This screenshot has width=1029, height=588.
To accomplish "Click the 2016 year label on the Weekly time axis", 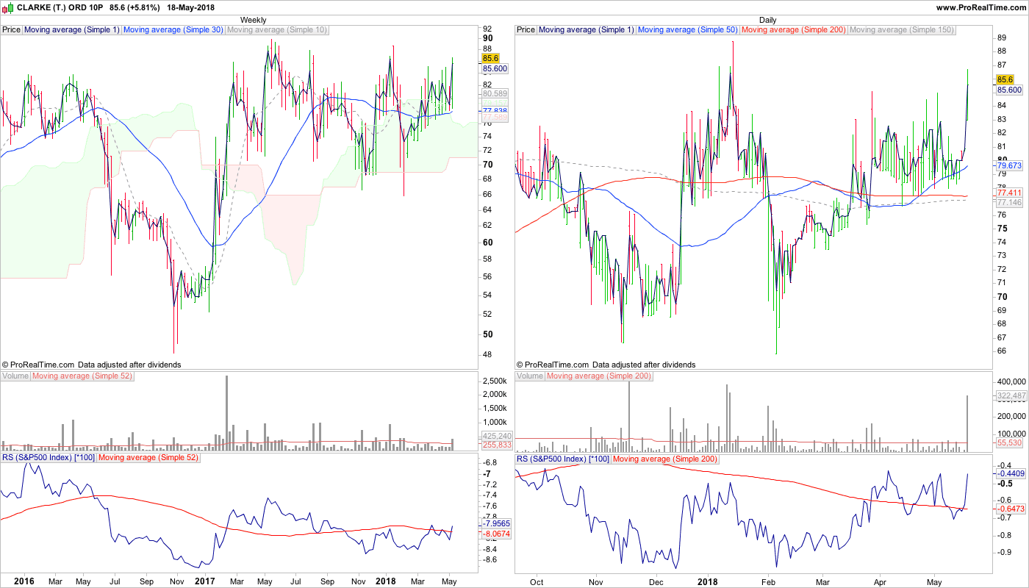I will 24,581.
